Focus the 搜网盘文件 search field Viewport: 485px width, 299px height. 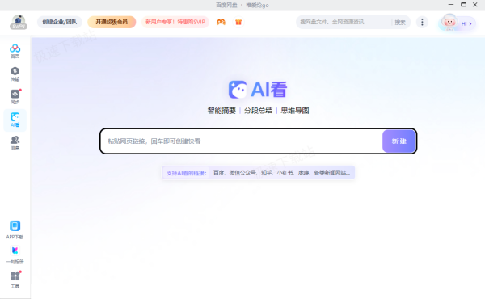click(344, 22)
